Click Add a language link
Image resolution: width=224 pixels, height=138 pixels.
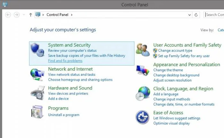click(x=166, y=94)
